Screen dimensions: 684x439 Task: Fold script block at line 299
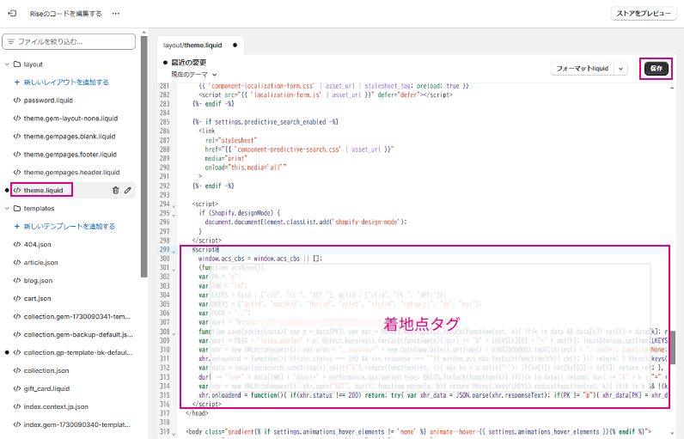tap(174, 251)
